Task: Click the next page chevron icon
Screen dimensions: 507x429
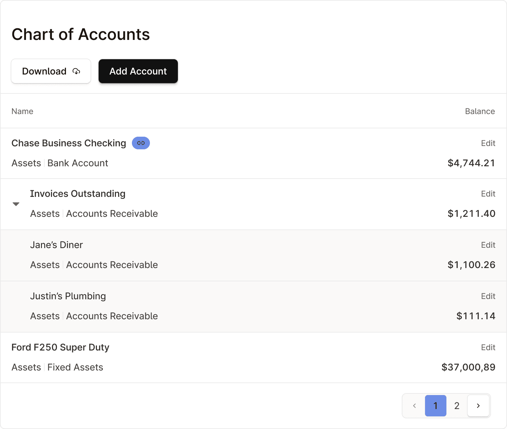Action: (478, 406)
